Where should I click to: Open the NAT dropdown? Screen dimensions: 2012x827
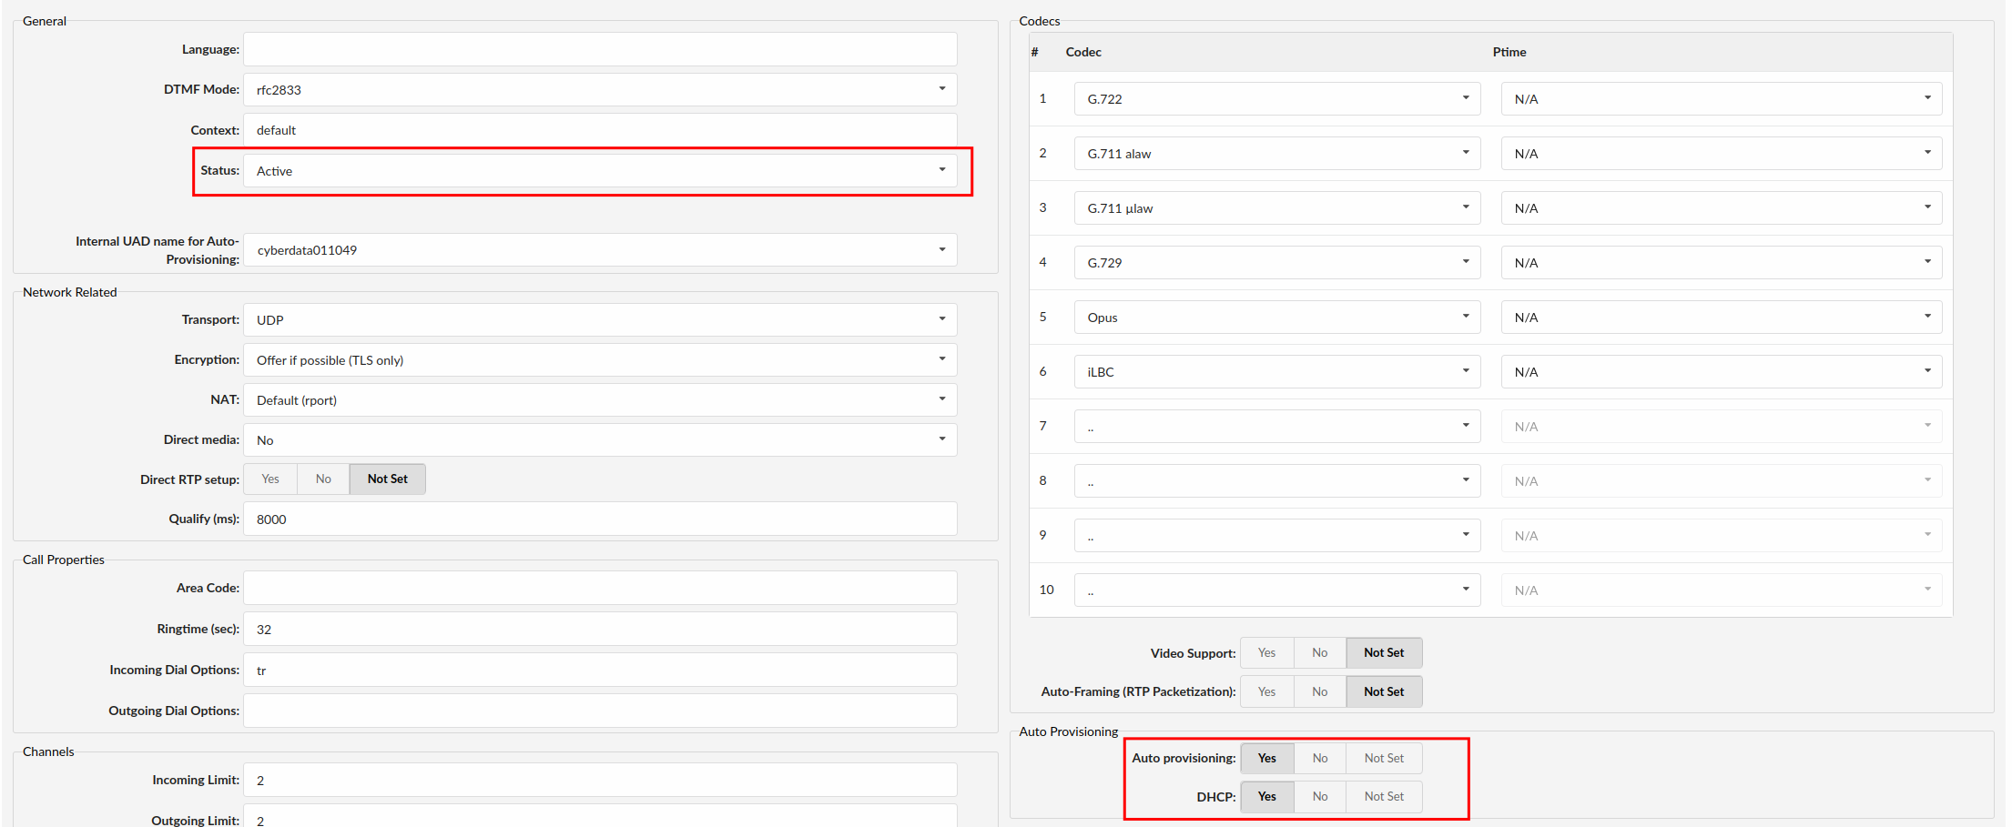pyautogui.click(x=600, y=400)
